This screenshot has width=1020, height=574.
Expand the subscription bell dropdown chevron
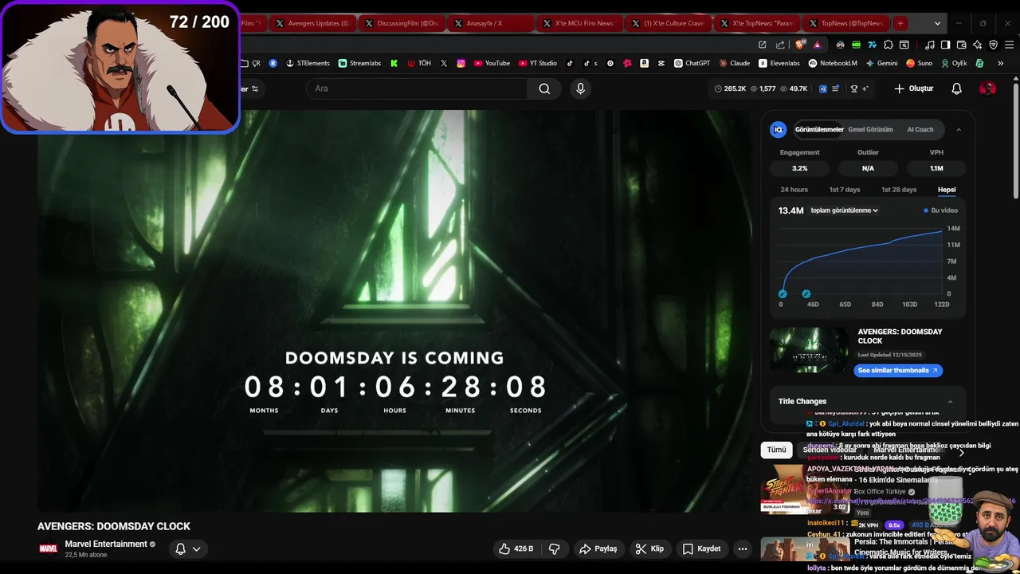point(196,548)
